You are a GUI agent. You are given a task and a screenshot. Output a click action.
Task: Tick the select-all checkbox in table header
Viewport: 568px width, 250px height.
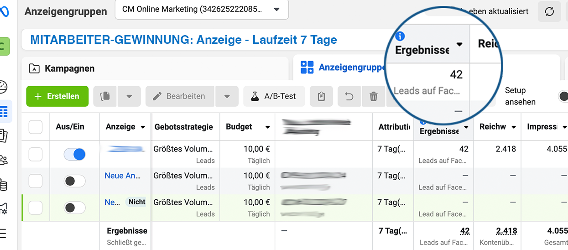[36, 127]
